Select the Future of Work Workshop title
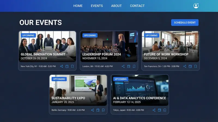Screen dimensions: 218x122 point(166,54)
